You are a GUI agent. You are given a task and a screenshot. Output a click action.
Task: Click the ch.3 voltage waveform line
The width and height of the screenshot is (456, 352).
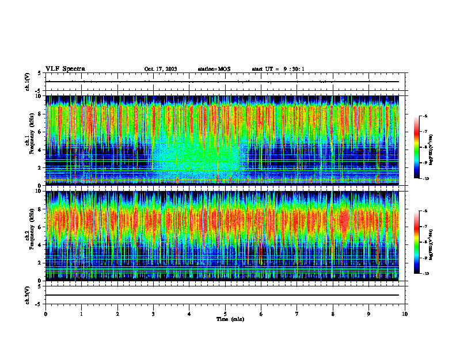pyautogui.click(x=222, y=295)
